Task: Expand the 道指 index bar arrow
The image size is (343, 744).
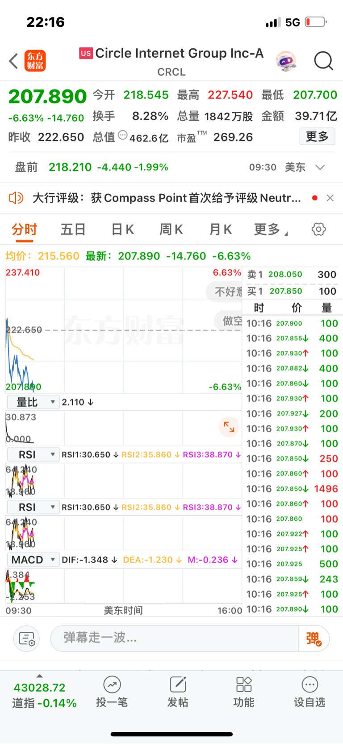Action: 40,676
